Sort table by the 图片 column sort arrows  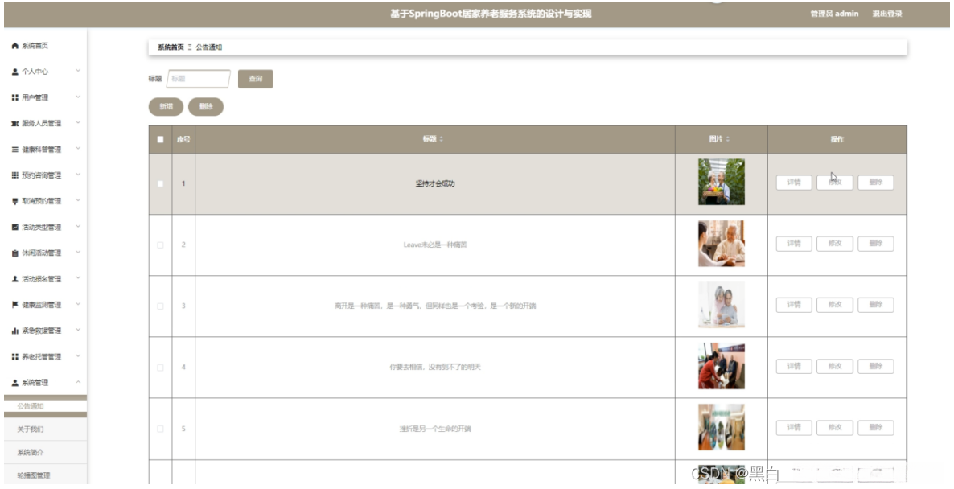click(x=728, y=139)
